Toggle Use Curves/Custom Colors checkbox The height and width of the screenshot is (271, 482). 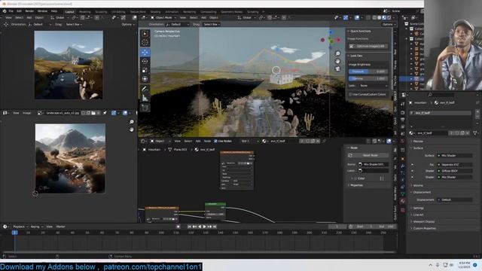tap(350, 94)
